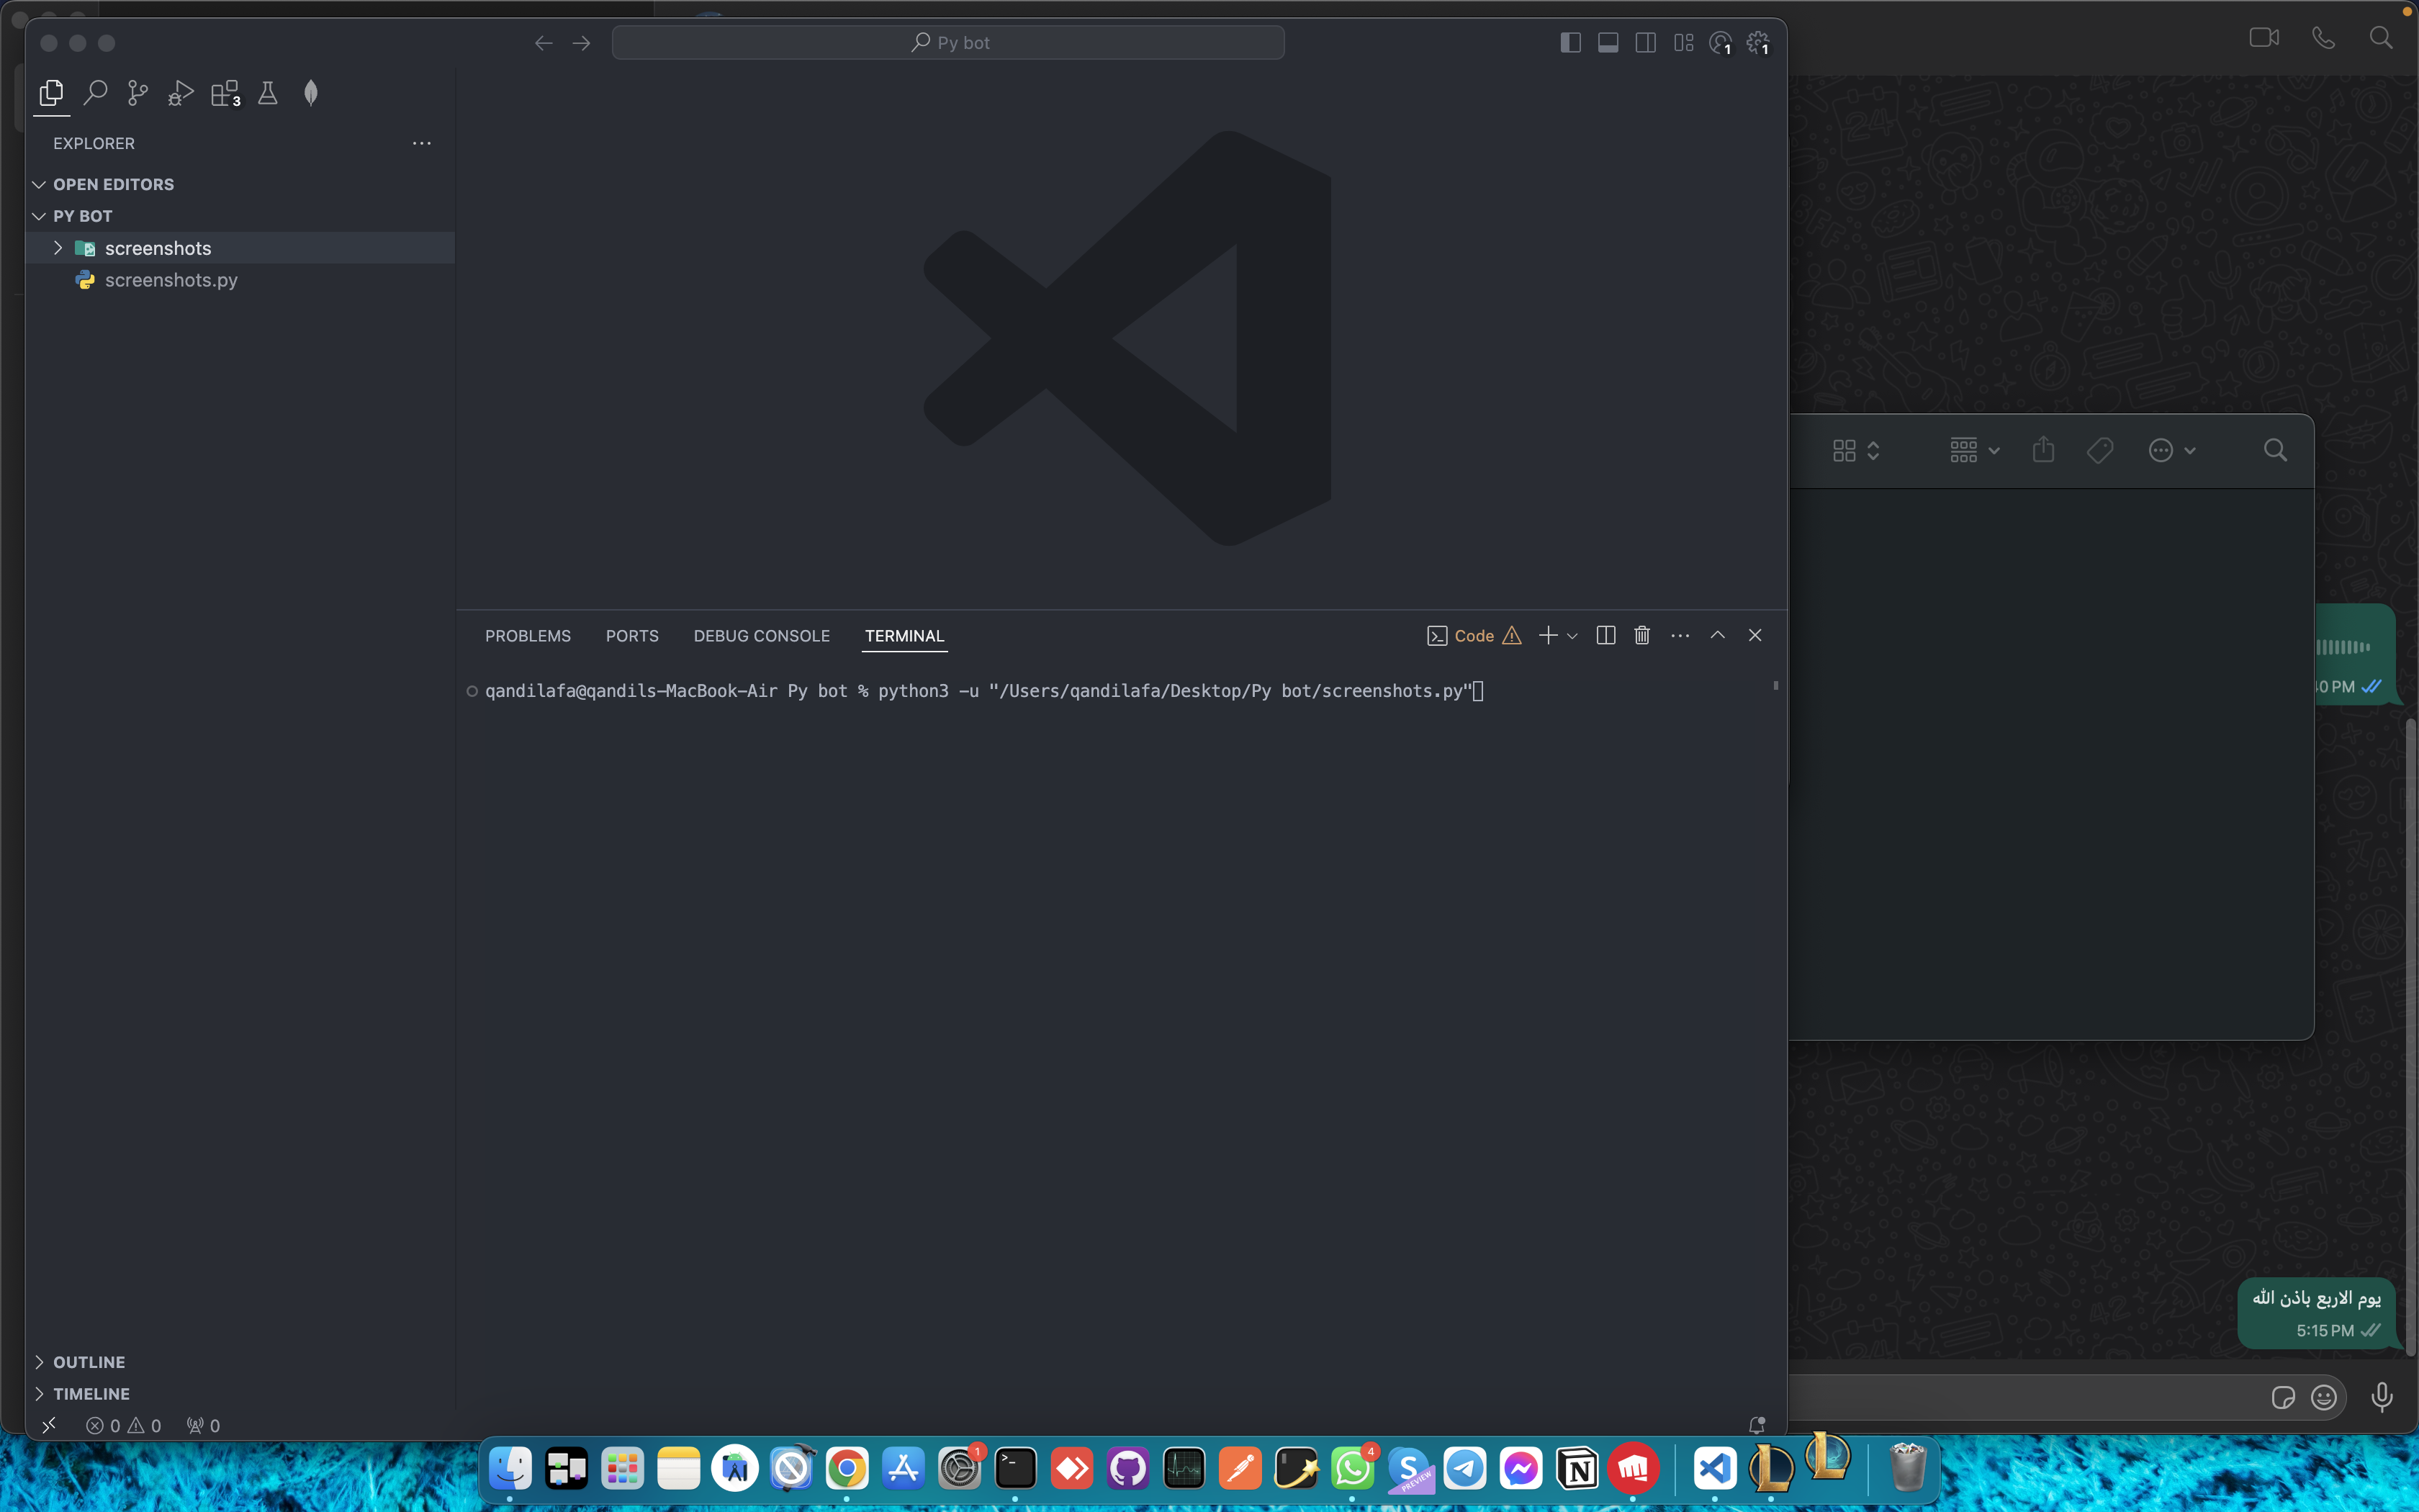Open Google Chrome from the dock
This screenshot has height=1512, width=2419.
point(847,1469)
